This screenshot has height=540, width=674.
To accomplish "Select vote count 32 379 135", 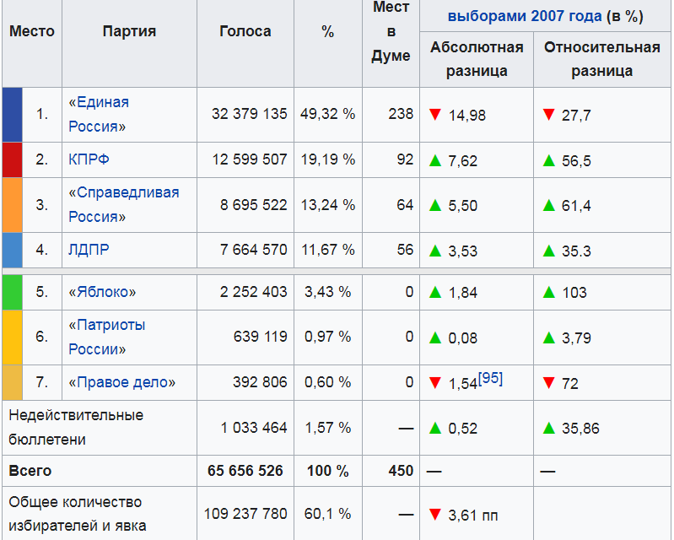I will tap(249, 114).
